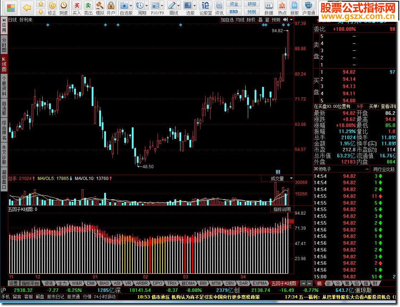Expand the 自选股 dropdown arrow
The image size is (400, 307).
coord(131,6)
